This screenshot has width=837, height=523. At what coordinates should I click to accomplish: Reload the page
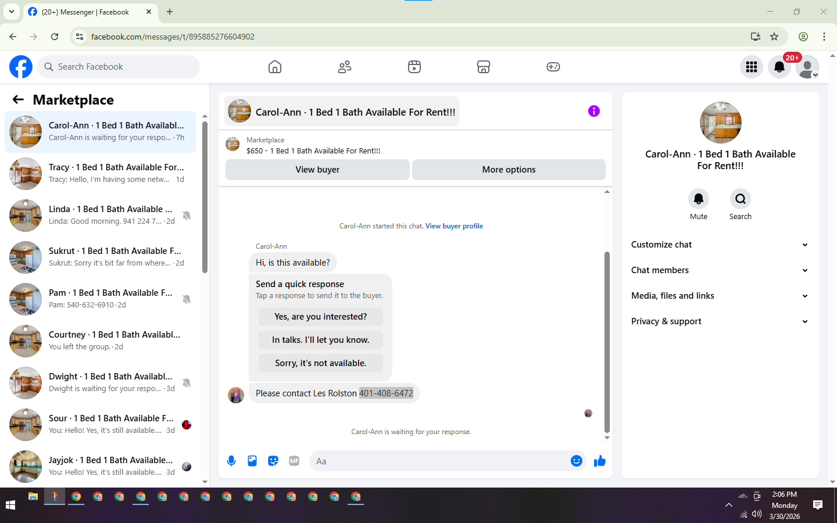pyautogui.click(x=55, y=37)
